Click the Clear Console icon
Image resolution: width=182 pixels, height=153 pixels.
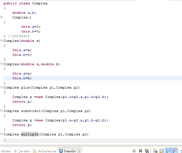coord(155,151)
